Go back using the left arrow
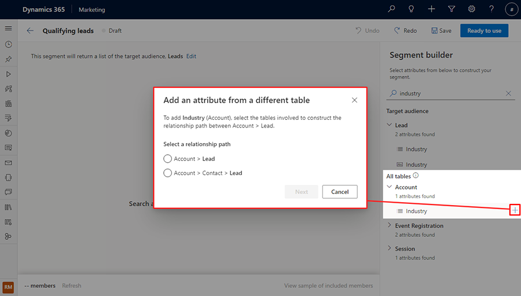 coord(30,31)
